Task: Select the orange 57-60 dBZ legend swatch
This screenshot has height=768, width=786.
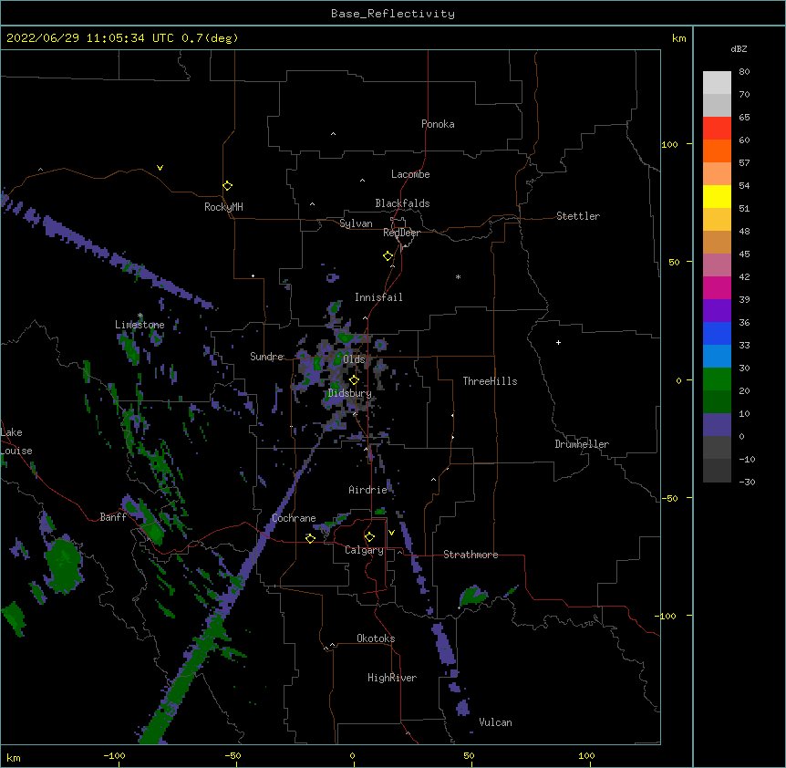Action: (717, 150)
